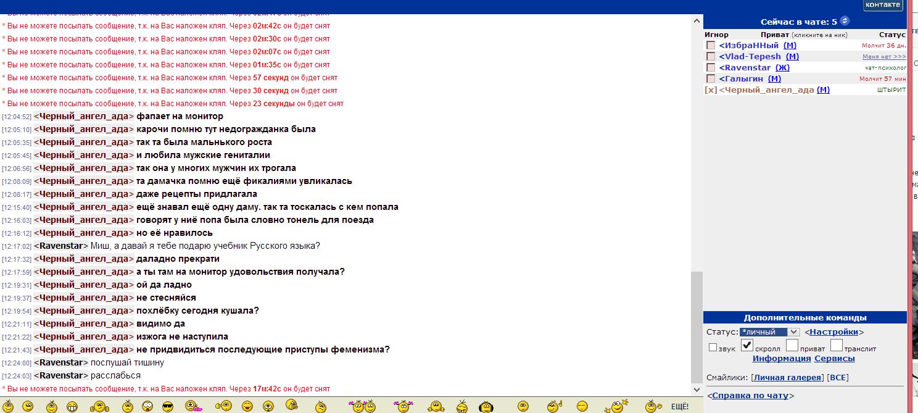Show ВСЕ smileys link
Viewport: 918px width, 413px height.
tap(837, 378)
